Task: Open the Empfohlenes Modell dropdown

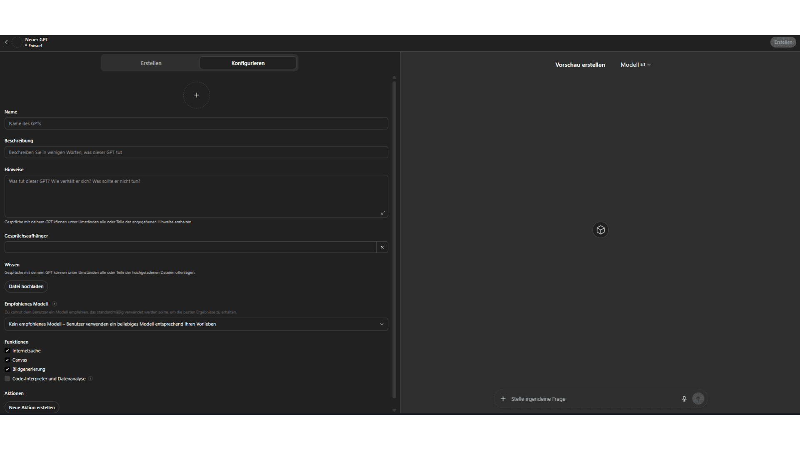Action: click(x=196, y=324)
